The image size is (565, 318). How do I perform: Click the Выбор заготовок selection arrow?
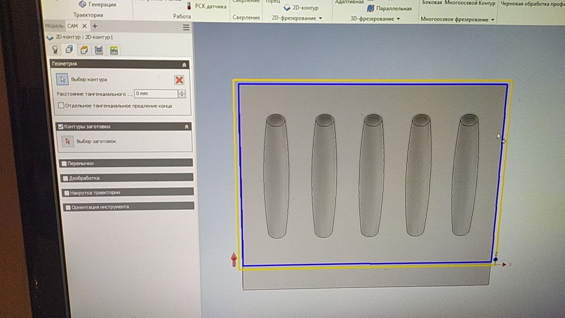(68, 141)
